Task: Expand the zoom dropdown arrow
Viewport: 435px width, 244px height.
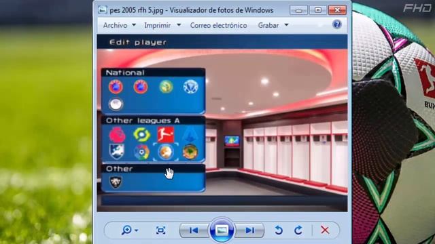Action: 136,230
